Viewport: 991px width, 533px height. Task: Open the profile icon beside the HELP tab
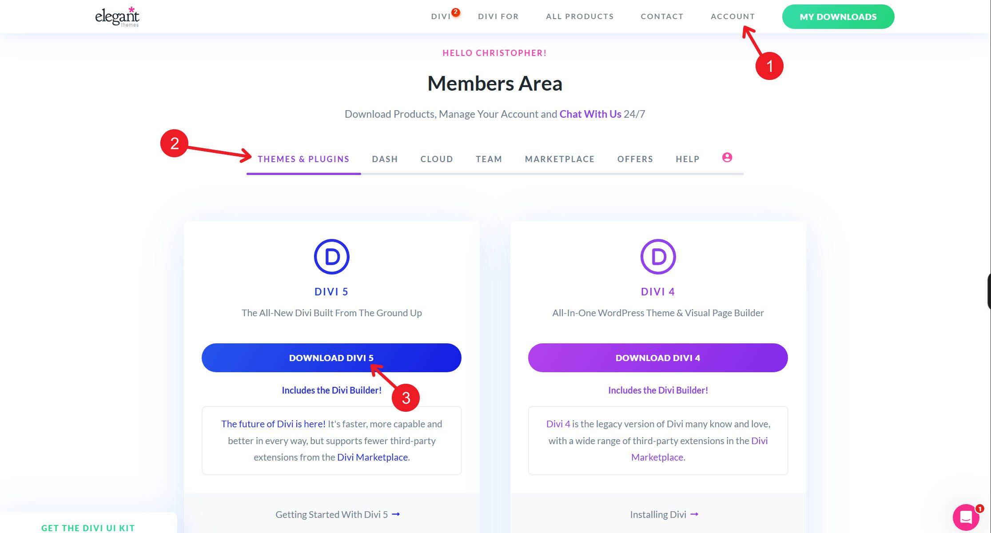click(727, 158)
